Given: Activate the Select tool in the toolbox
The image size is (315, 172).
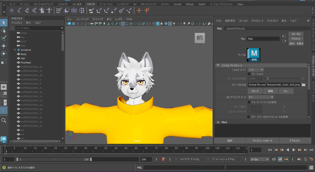Looking at the screenshot, I should point(4,23).
